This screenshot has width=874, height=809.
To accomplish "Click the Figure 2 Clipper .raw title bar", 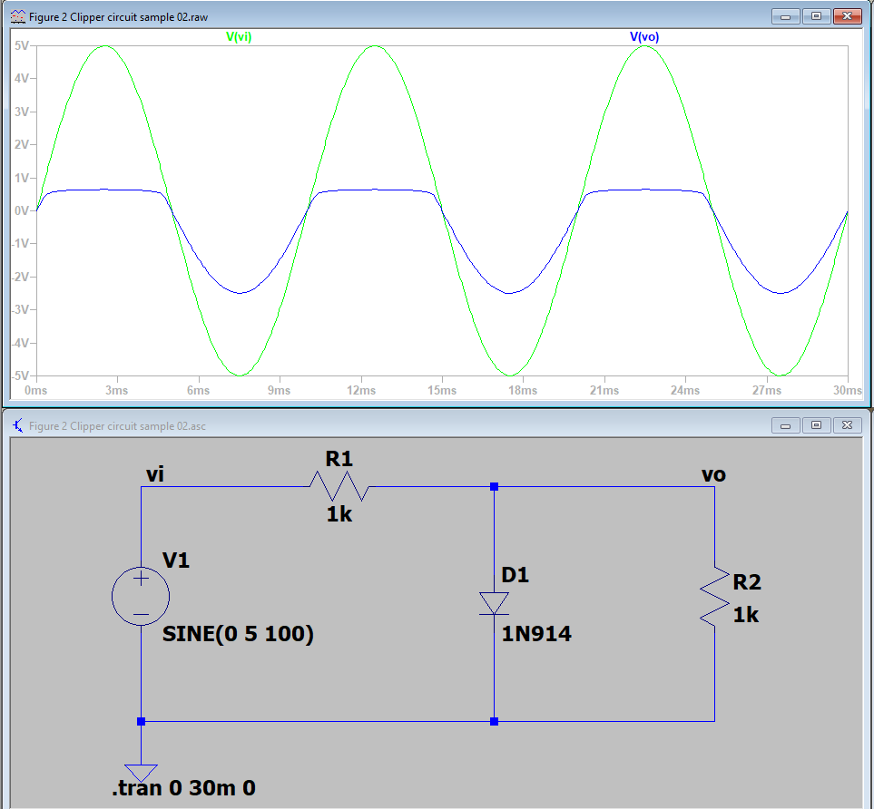I will 363,15.
